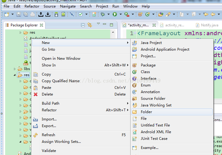
Task: Choose Folder in the New submenu
Action: [x=172, y=112]
